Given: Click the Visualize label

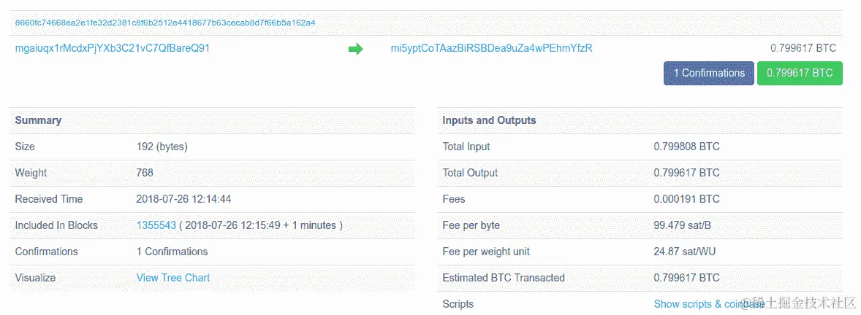Looking at the screenshot, I should pyautogui.click(x=35, y=278).
